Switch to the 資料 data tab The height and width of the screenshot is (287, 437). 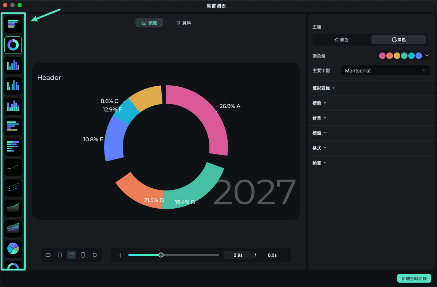183,23
